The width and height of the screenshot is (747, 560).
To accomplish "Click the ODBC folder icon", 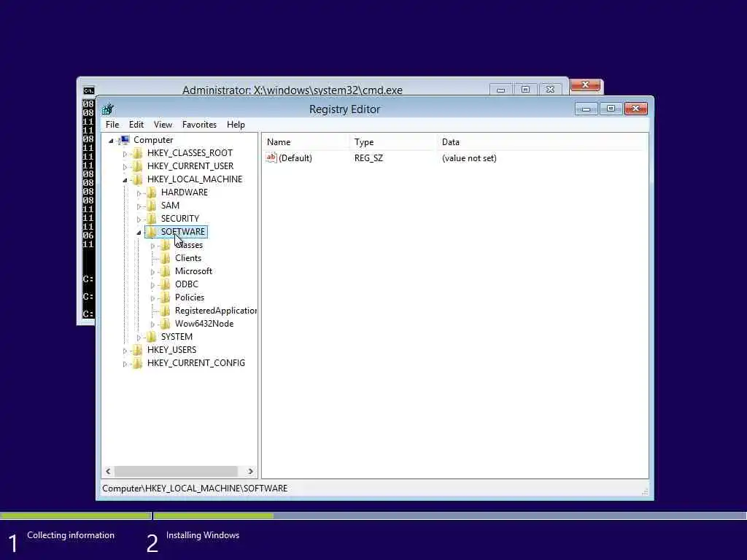I will coord(166,284).
